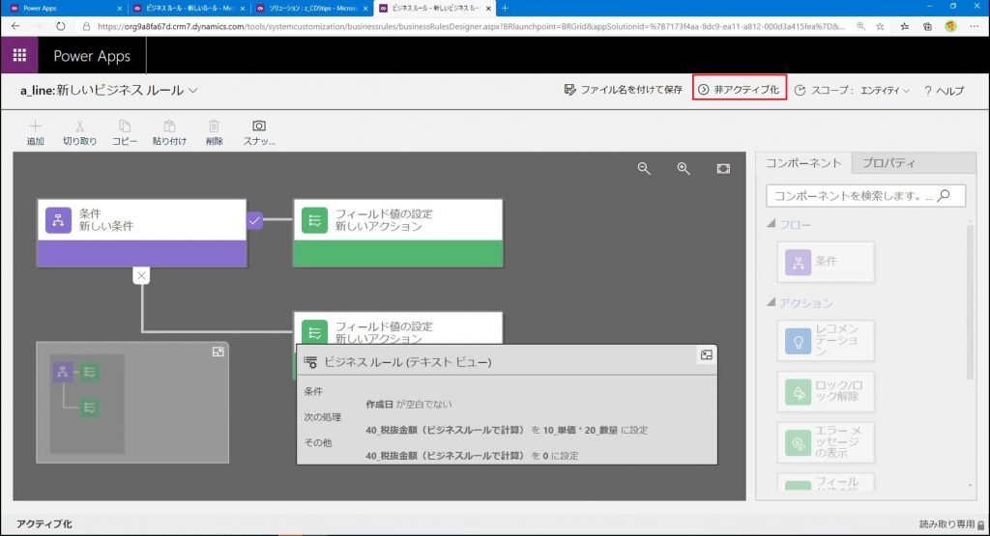Click the checkmark true-branch connector
The width and height of the screenshot is (990, 536).
pos(254,220)
